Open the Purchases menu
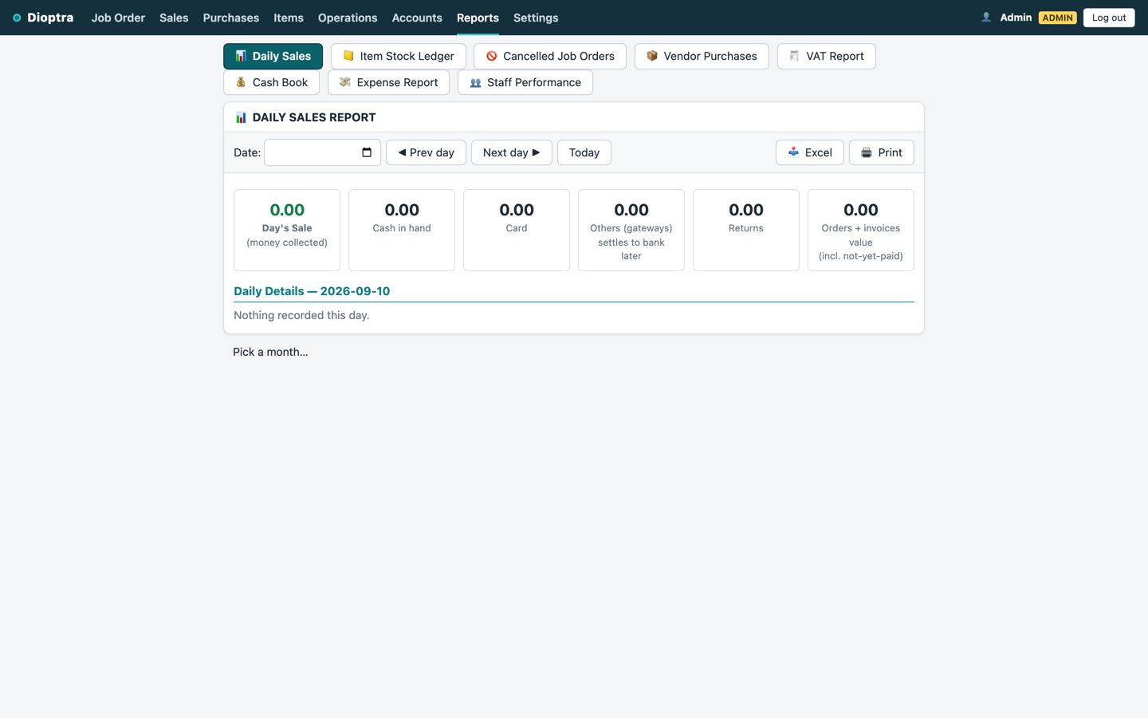Viewport: 1148px width, 718px height. point(230,18)
